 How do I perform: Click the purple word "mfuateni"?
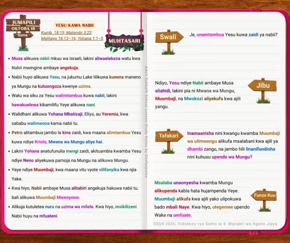pos(48,216)
